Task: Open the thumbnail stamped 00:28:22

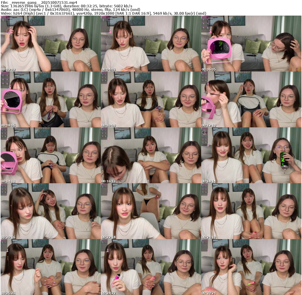Action: point(151,267)
